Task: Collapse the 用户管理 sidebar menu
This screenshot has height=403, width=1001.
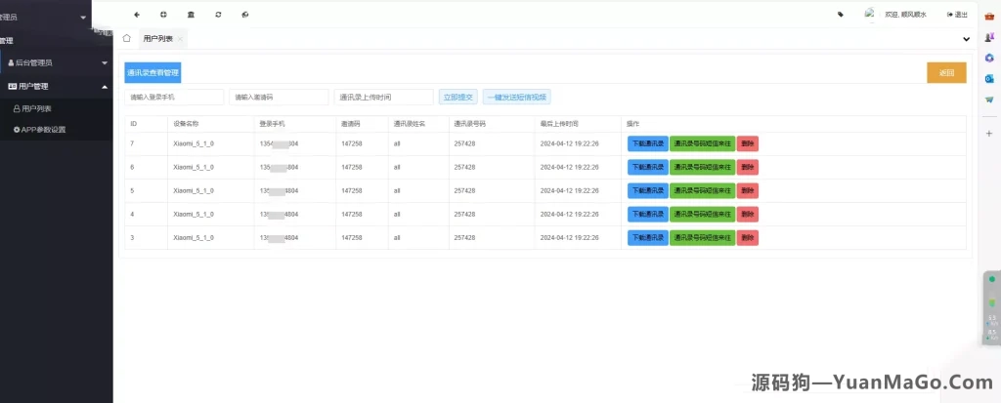Action: point(56,86)
